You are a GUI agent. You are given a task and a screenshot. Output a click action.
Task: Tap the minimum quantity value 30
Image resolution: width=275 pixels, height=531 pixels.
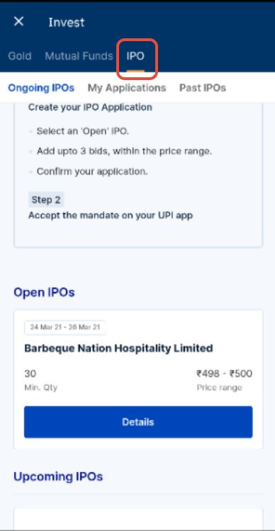click(30, 374)
